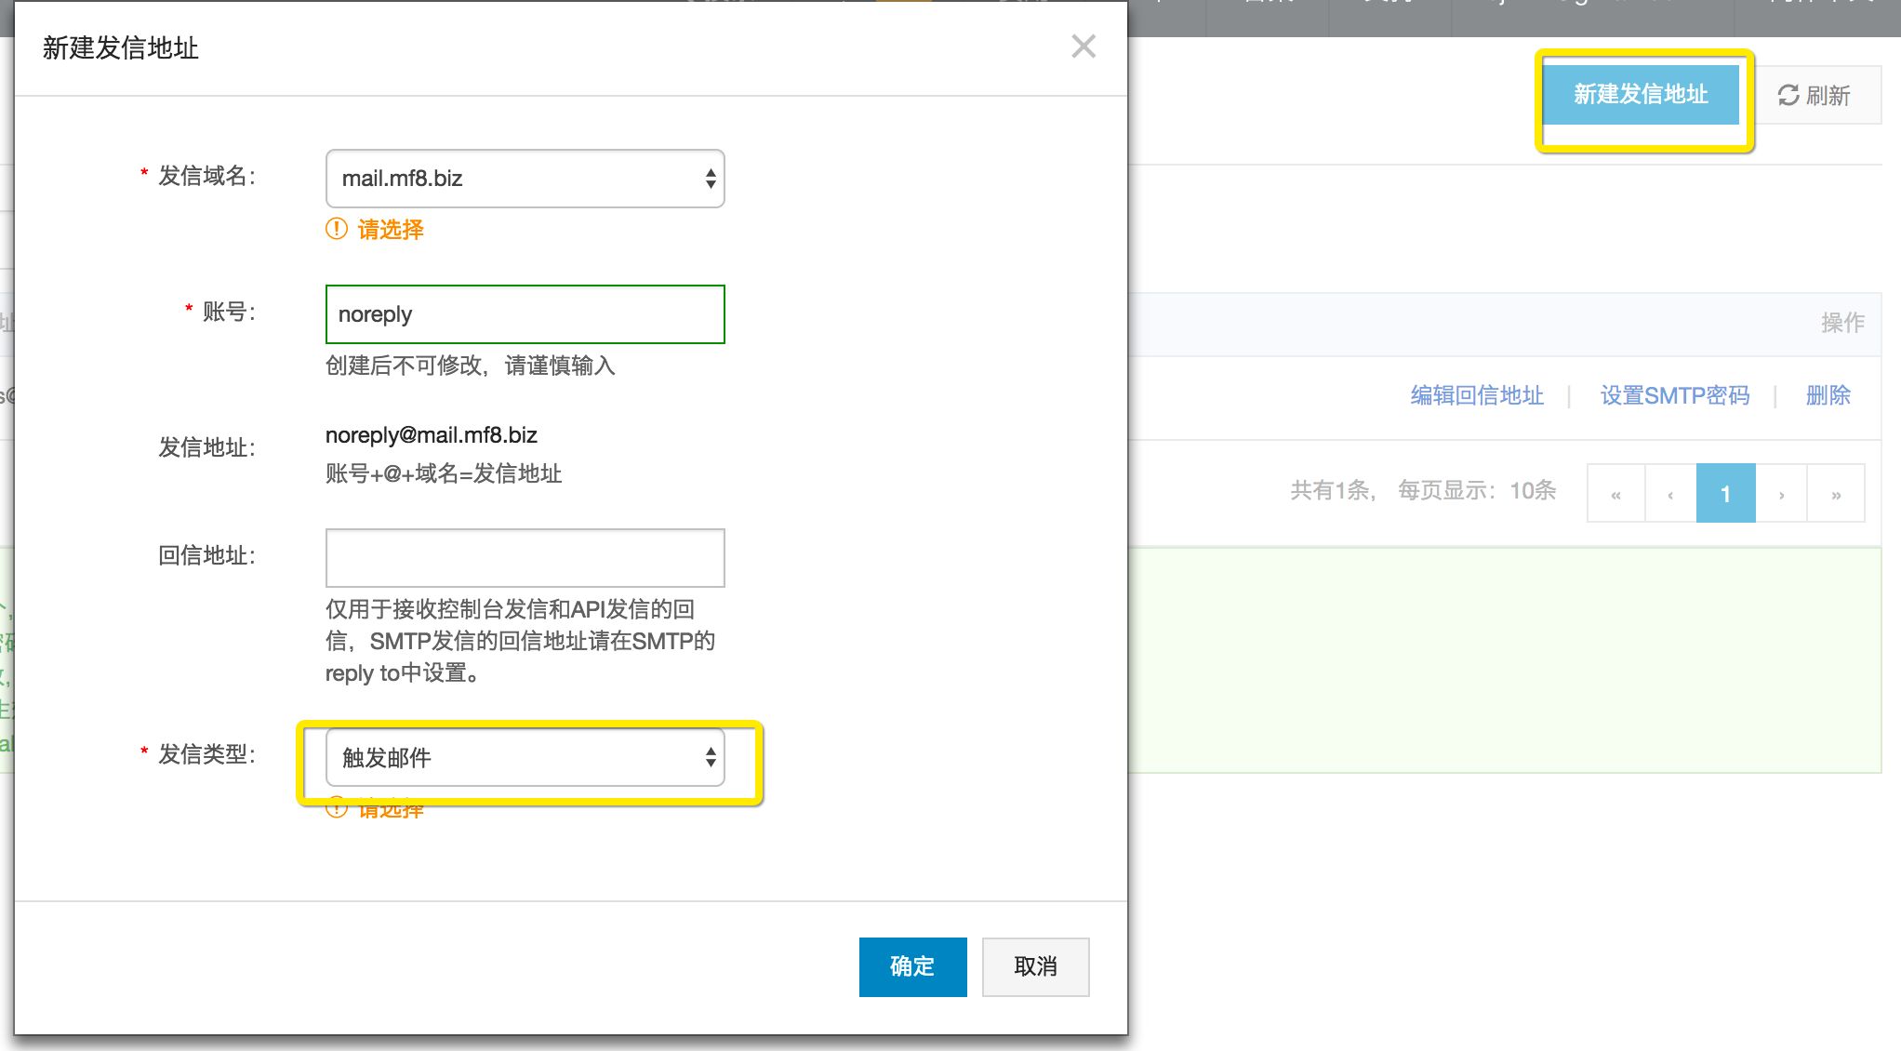Select page 1 in pagination
This screenshot has height=1051, width=1901.
pyautogui.click(x=1725, y=493)
